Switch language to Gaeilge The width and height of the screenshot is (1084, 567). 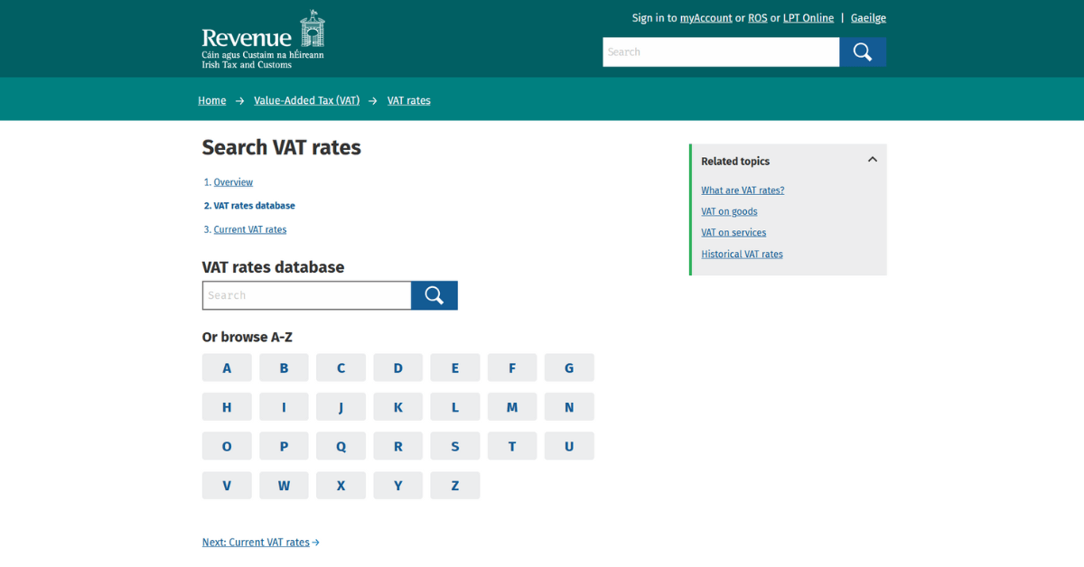868,17
